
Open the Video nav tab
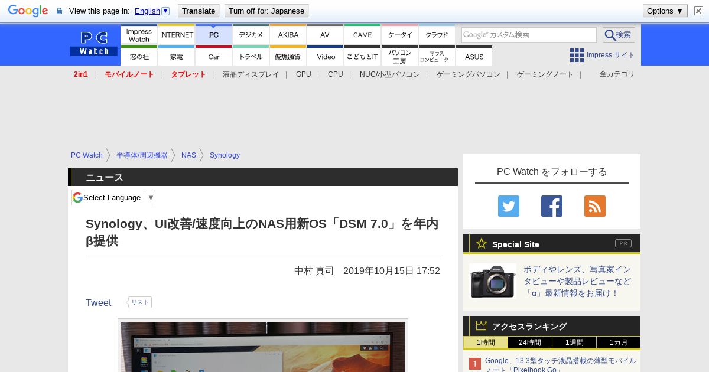pos(325,56)
